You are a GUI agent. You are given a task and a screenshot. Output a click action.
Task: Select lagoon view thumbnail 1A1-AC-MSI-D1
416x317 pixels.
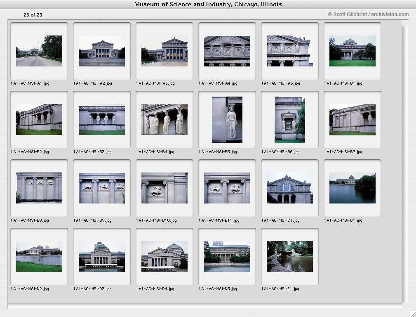click(x=352, y=188)
